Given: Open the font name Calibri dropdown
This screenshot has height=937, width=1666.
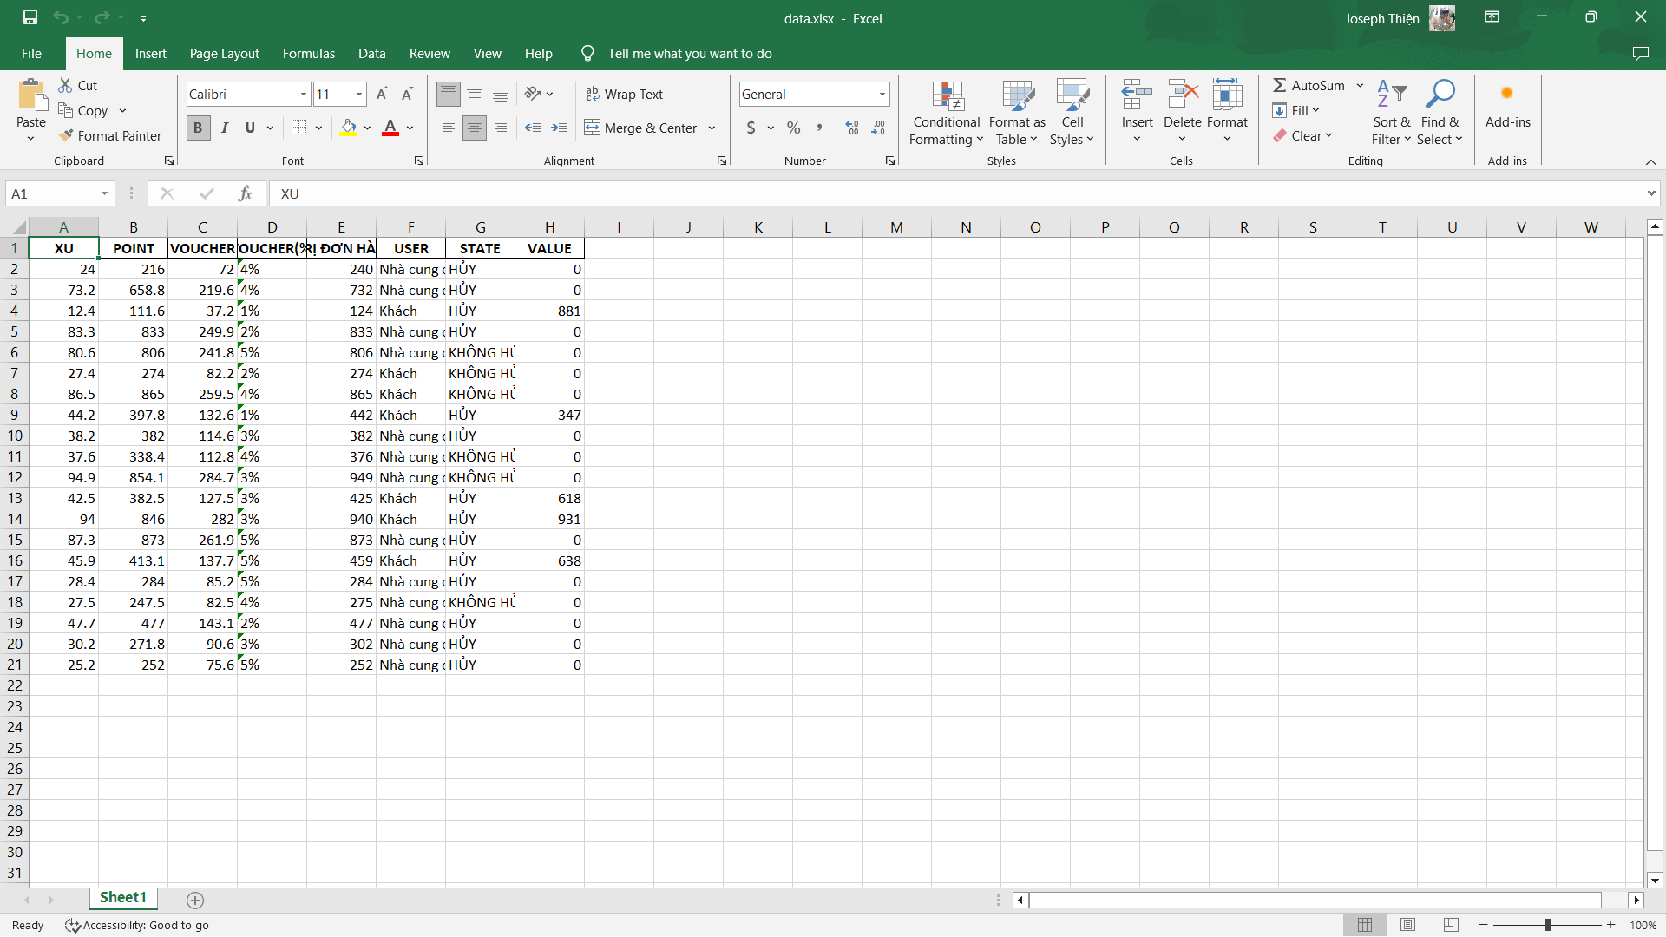Looking at the screenshot, I should (304, 94).
